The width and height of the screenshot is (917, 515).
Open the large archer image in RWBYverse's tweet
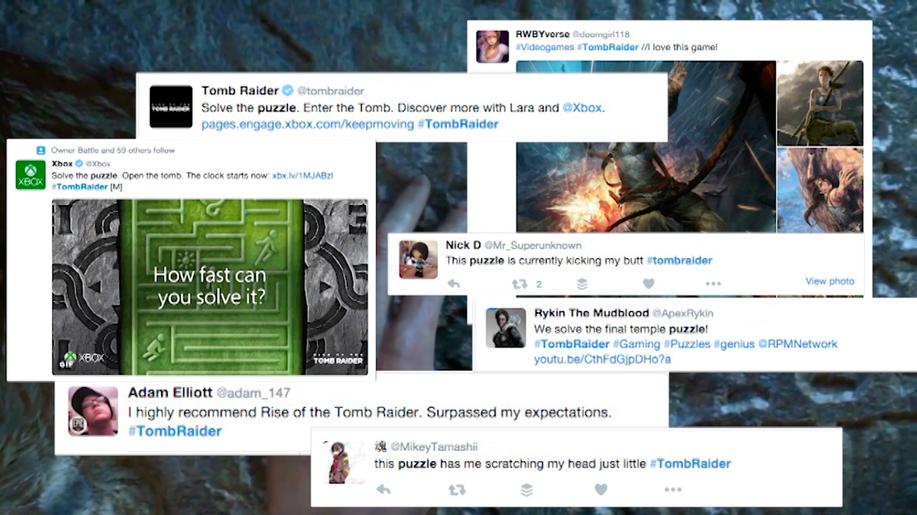(646, 146)
